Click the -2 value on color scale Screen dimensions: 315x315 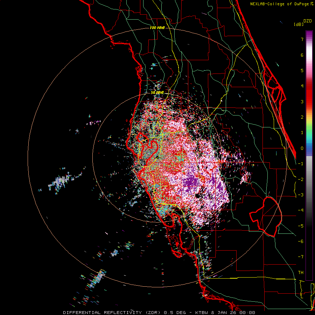coord(301,180)
